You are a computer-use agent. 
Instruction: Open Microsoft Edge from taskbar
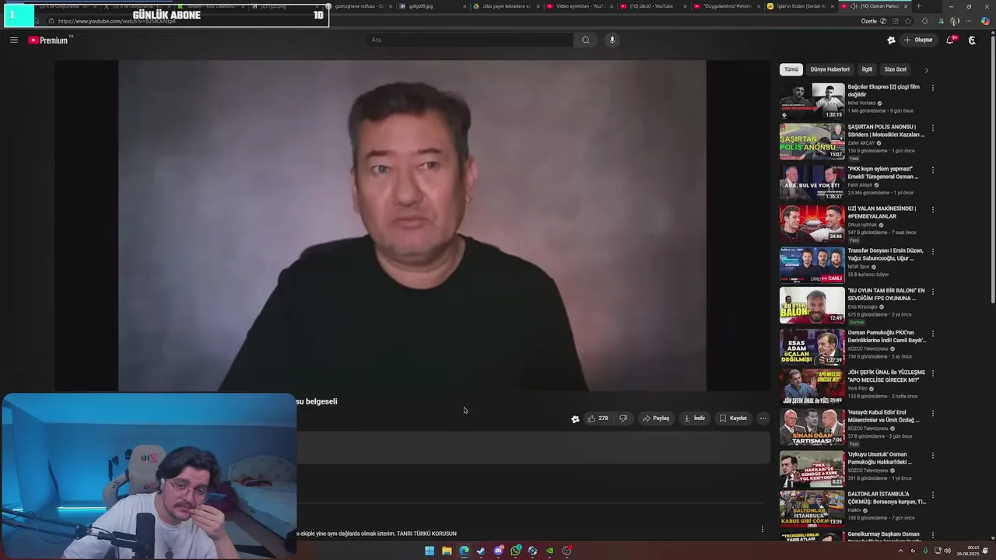(464, 551)
